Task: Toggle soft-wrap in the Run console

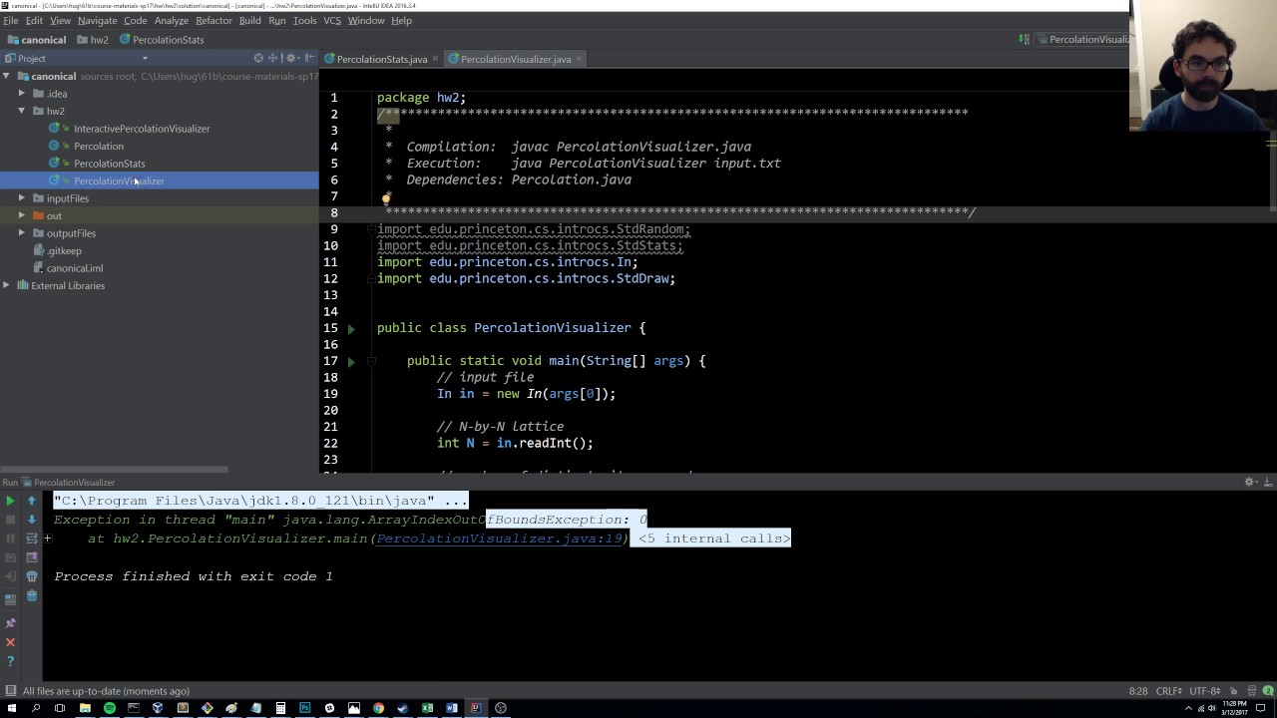Action: coord(31,538)
